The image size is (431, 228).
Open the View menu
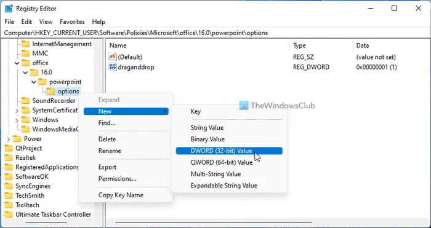point(46,22)
